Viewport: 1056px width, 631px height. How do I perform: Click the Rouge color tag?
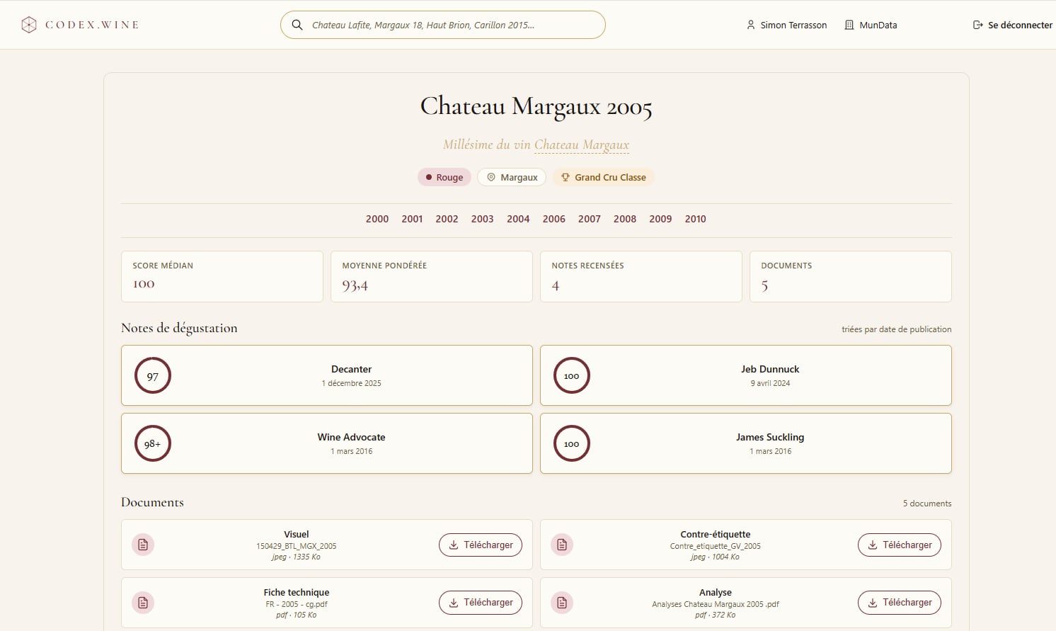click(444, 177)
